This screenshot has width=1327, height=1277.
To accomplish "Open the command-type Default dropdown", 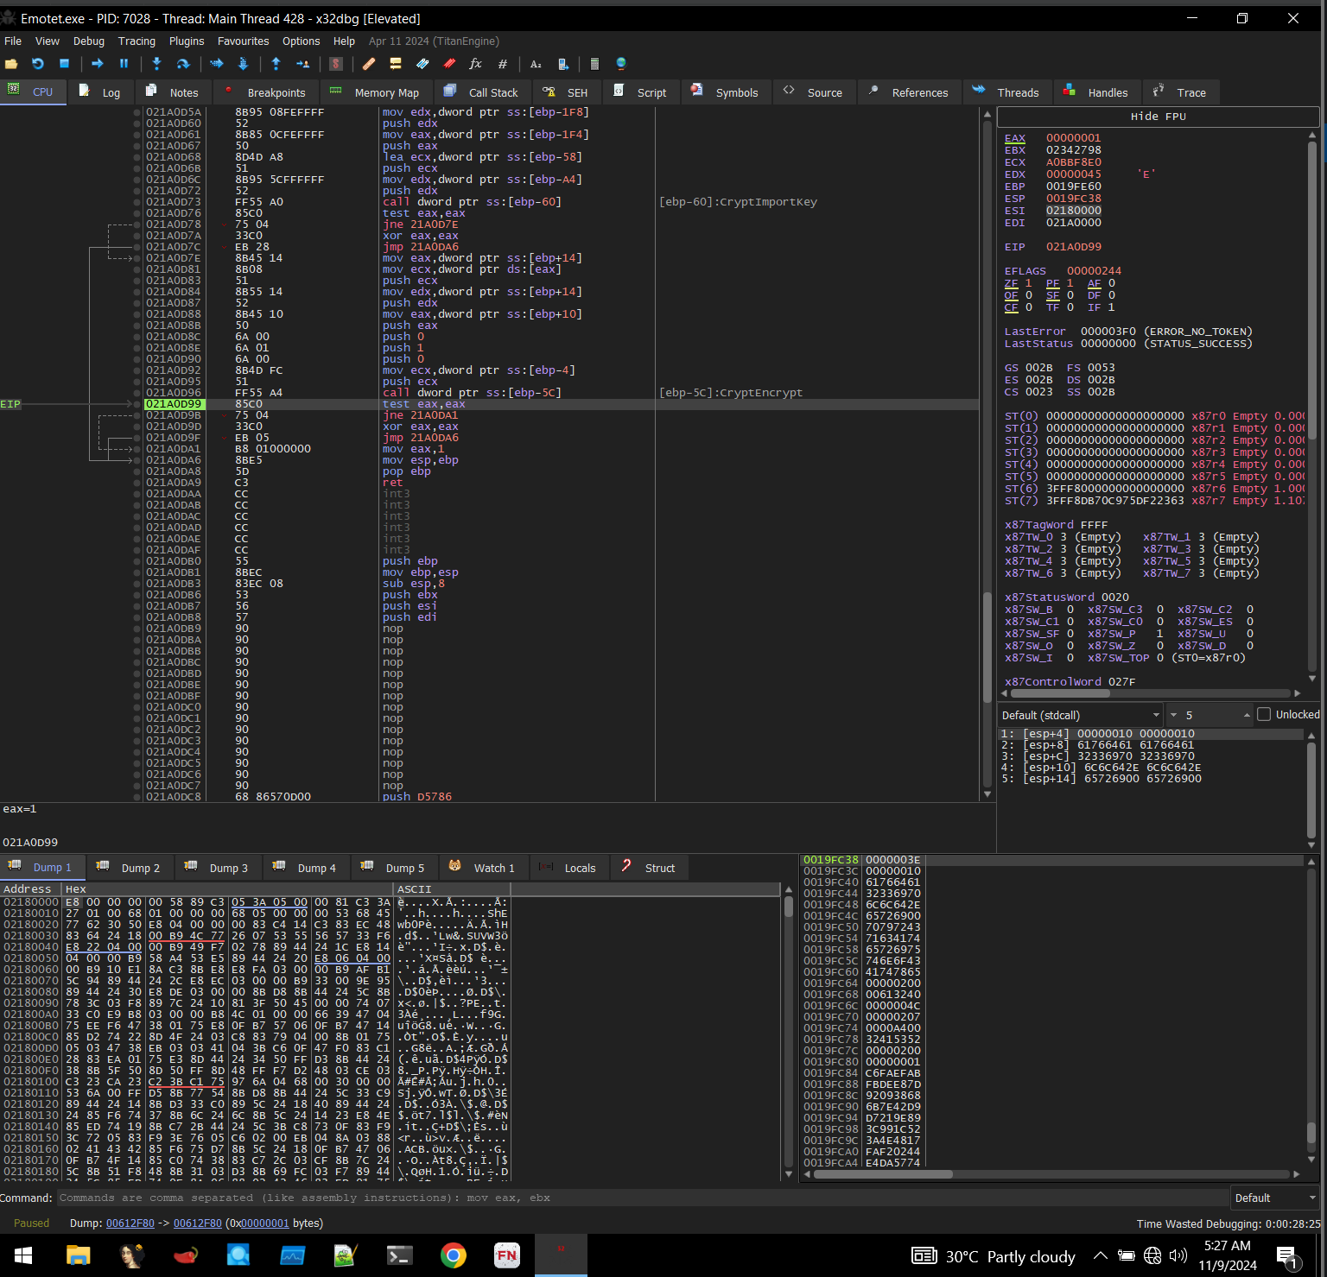I will coord(1275,1198).
